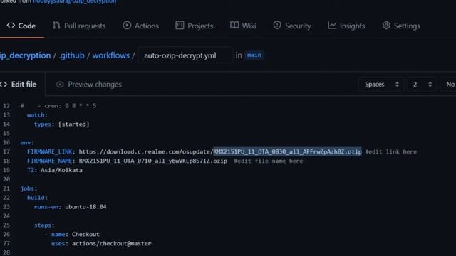Click the FIRMWARE_NAME ozip value text
The image size is (456, 256).
pos(153,161)
